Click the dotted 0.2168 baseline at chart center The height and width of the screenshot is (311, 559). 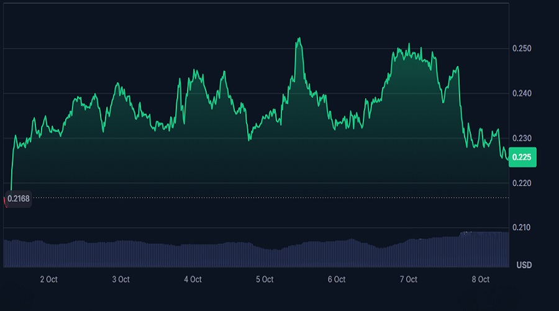(261, 198)
